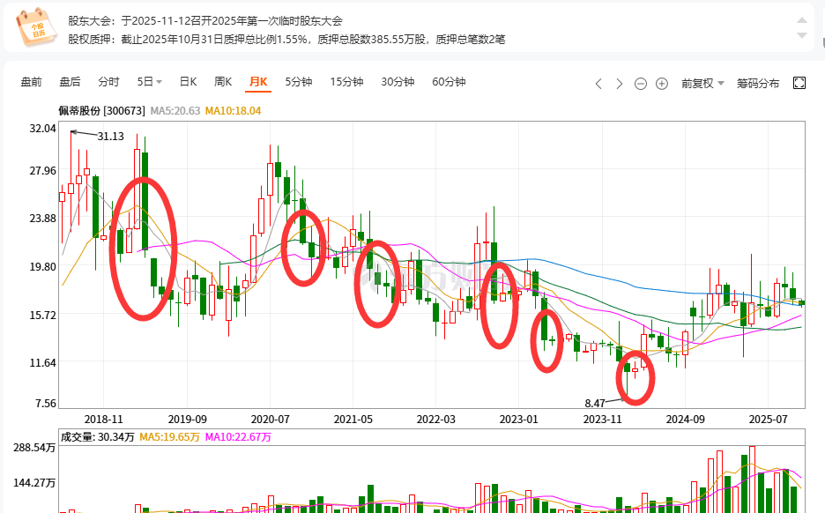The image size is (825, 513).
Task: Click the 144.27万 volume axis label
Action: coord(34,482)
